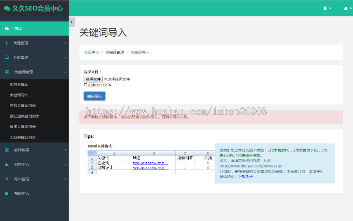Open 有效关键词列表 submenu item

[23, 106]
